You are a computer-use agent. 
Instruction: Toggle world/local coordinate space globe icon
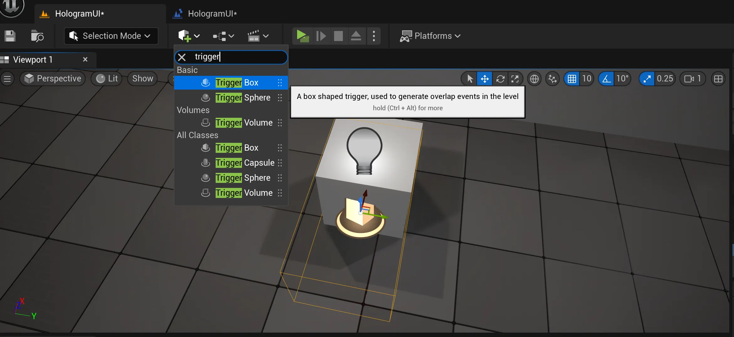(534, 79)
